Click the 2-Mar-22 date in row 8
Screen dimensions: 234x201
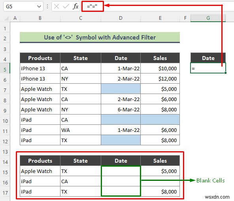point(121,99)
